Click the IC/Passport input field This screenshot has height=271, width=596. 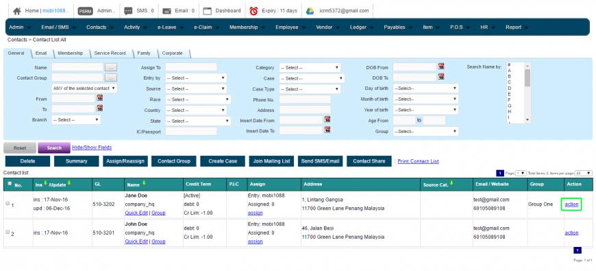click(x=191, y=132)
